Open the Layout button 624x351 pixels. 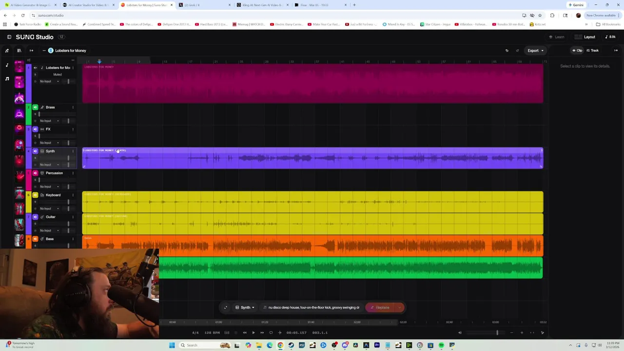(x=585, y=37)
